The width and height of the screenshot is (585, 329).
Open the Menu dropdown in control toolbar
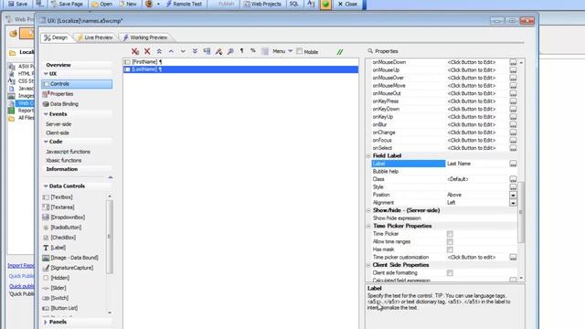[282, 51]
